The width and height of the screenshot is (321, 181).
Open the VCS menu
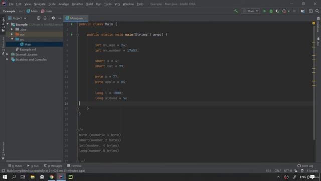click(117, 4)
